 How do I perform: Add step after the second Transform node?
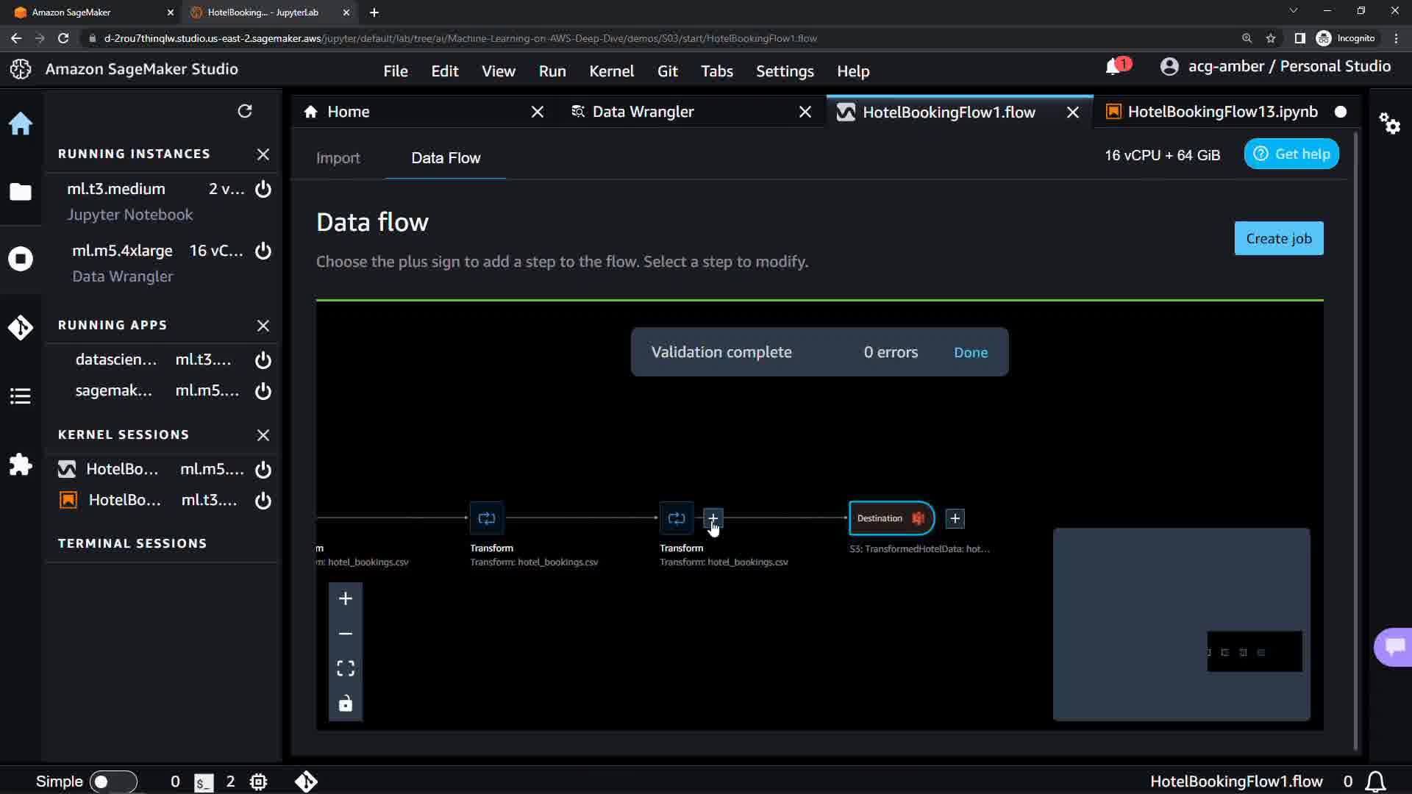pyautogui.click(x=713, y=518)
